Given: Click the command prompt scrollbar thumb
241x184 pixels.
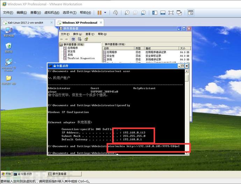Looking at the screenshot, I should (187, 78).
